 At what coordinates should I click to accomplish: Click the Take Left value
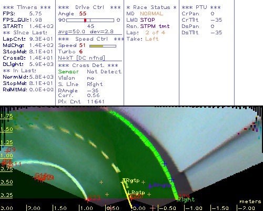[x=152, y=39]
